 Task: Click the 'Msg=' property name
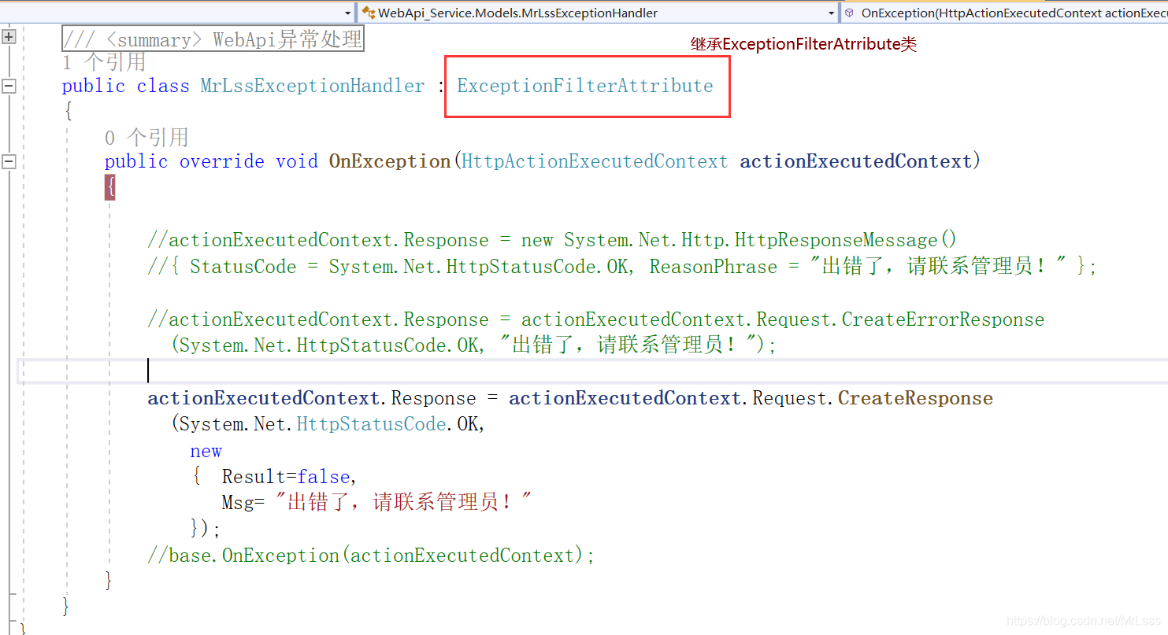(x=243, y=503)
